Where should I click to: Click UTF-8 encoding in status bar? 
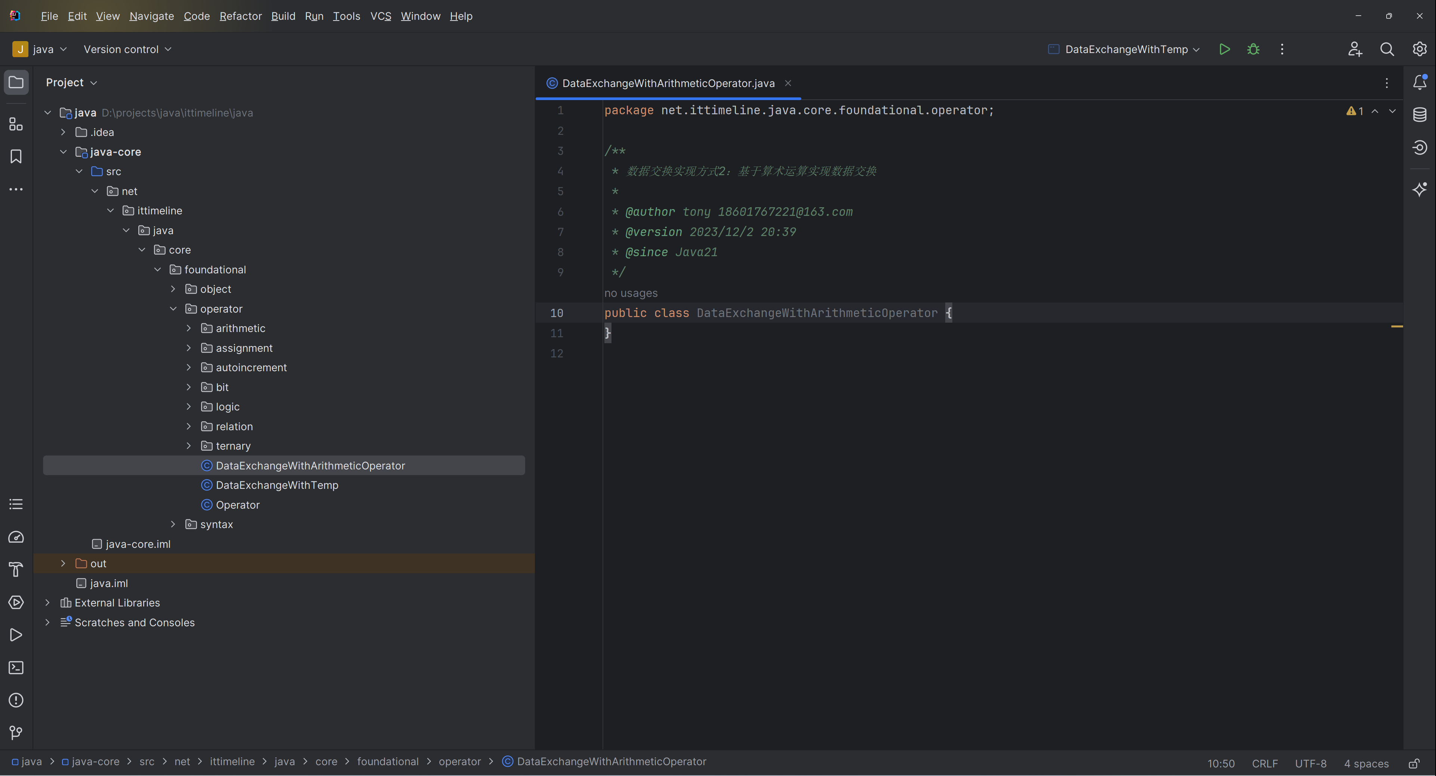coord(1310,763)
